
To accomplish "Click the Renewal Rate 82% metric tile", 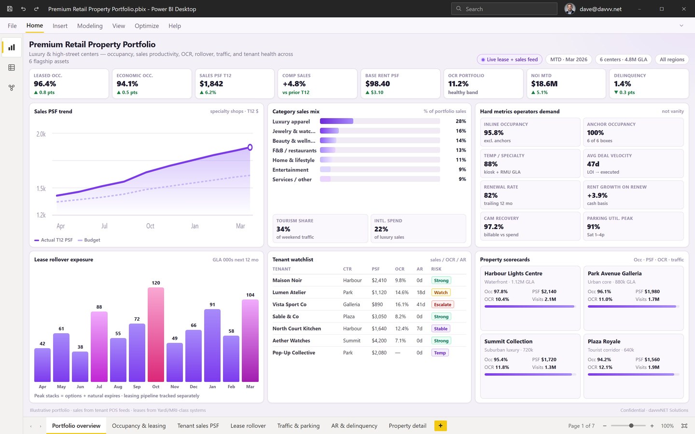I will pos(530,195).
